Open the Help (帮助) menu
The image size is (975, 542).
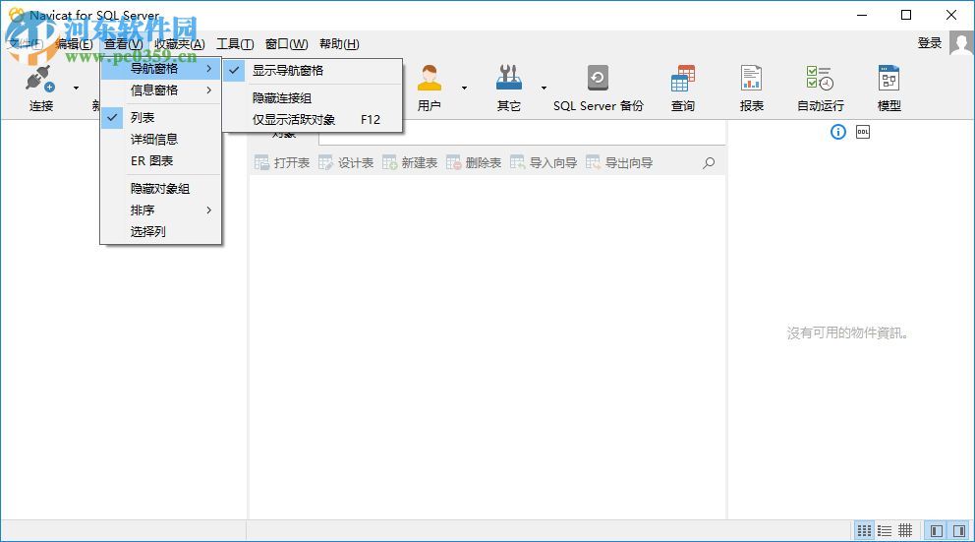click(339, 43)
